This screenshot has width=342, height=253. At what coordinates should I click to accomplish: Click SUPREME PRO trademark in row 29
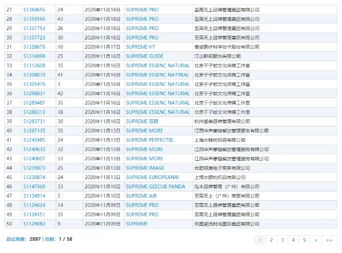pos(142,29)
